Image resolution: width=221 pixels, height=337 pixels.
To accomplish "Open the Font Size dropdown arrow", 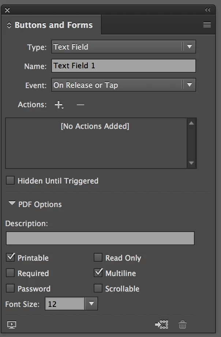I will [x=91, y=304].
